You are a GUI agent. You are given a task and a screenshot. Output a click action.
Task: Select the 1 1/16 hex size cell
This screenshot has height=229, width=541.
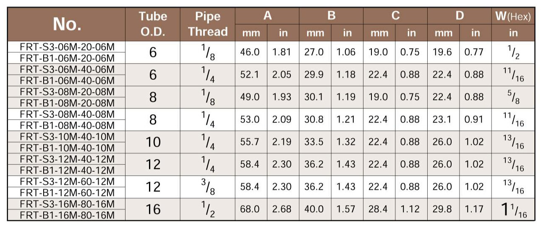(513, 210)
